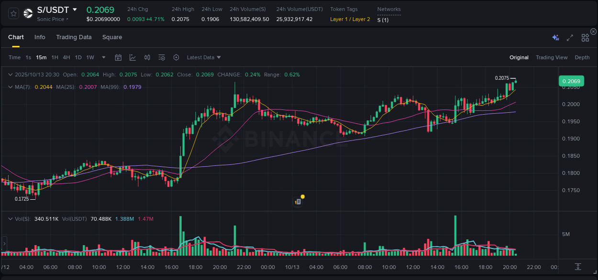Select the line chart type icon
Screen dimensions: 598x280
coord(133,57)
